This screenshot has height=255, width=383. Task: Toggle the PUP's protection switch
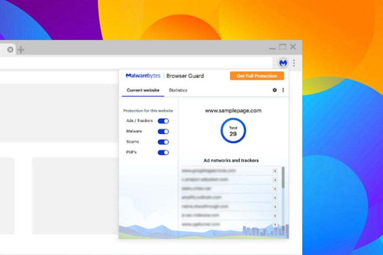click(x=163, y=152)
